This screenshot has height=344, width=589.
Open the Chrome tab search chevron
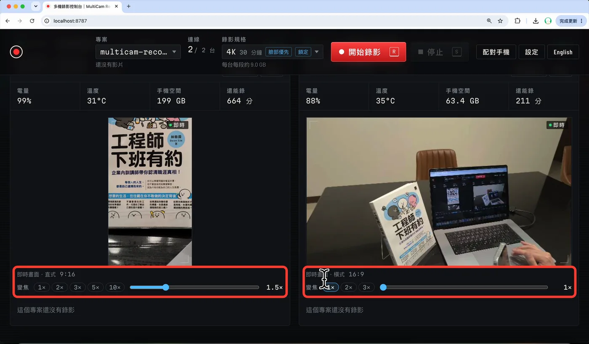coord(35,6)
